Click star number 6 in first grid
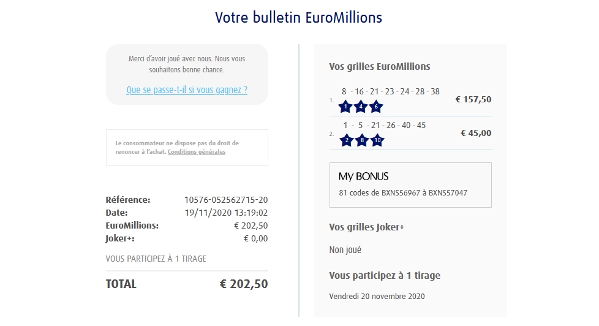599x326 pixels. pos(376,107)
